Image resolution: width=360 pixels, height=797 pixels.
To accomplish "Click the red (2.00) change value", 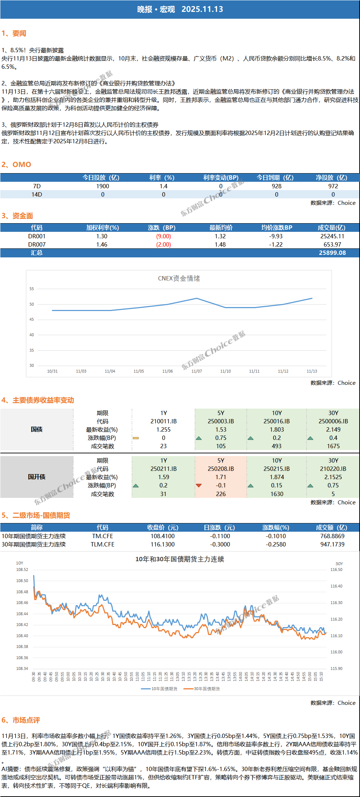I will coord(163,244).
